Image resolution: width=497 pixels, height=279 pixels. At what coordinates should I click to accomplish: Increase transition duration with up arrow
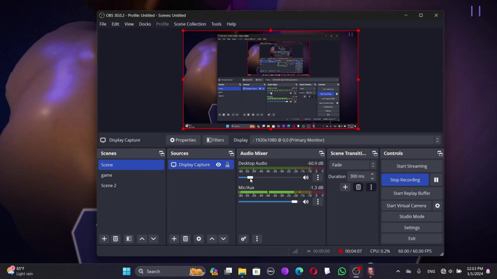pyautogui.click(x=372, y=174)
